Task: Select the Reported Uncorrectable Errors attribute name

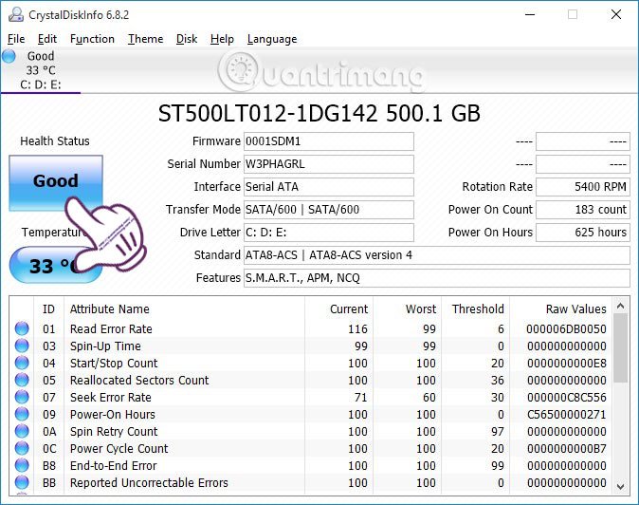Action: [149, 483]
